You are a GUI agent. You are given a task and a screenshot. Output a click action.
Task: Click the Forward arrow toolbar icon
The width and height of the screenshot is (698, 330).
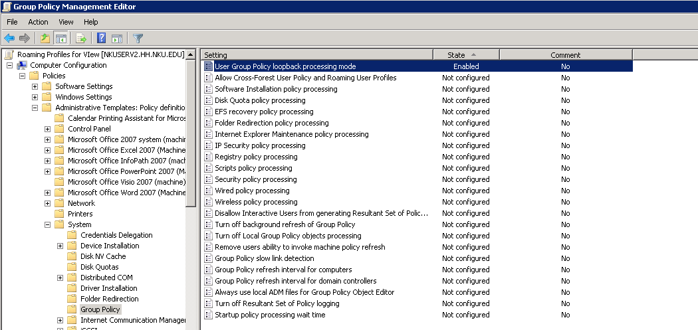pos(25,39)
